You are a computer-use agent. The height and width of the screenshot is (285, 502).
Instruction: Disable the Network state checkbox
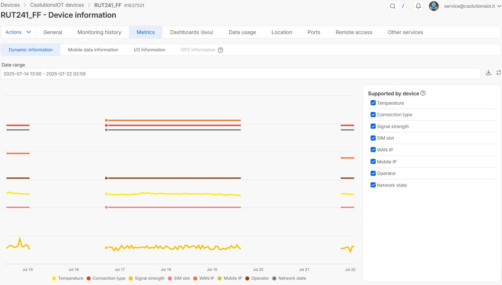373,185
